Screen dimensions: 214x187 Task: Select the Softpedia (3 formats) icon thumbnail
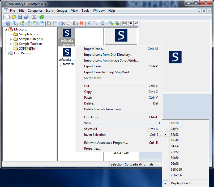pos(67,56)
